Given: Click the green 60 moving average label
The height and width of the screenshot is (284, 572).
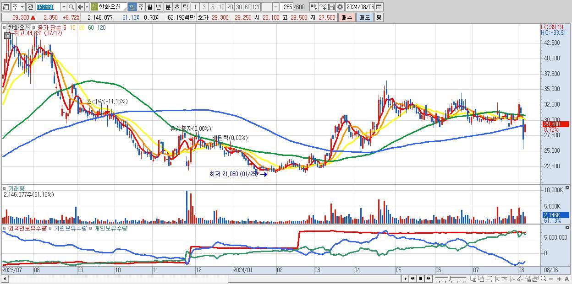Looking at the screenshot, I should tap(90, 27).
